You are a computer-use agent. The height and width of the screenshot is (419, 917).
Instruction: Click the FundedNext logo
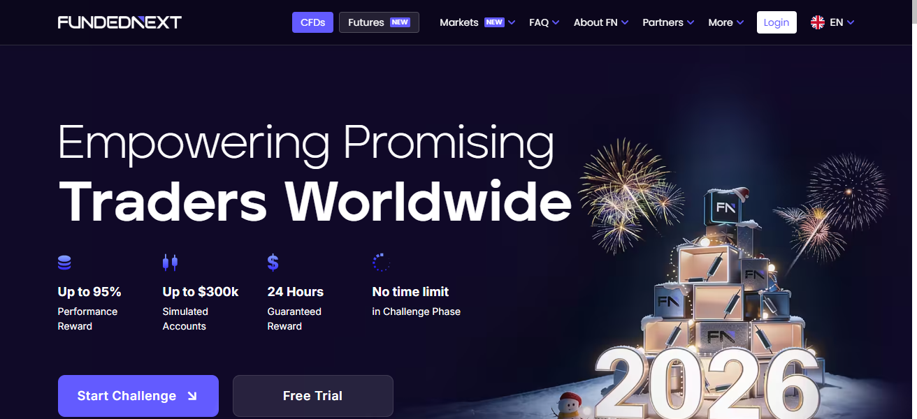click(x=120, y=22)
